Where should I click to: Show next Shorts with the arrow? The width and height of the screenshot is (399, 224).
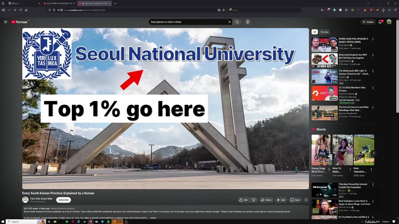tap(373, 153)
